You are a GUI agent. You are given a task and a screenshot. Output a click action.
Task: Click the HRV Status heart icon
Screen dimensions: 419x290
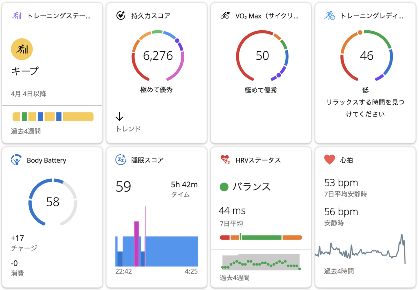click(x=225, y=160)
